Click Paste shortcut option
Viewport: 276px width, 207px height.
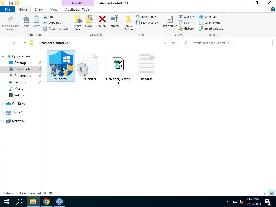pos(56,29)
